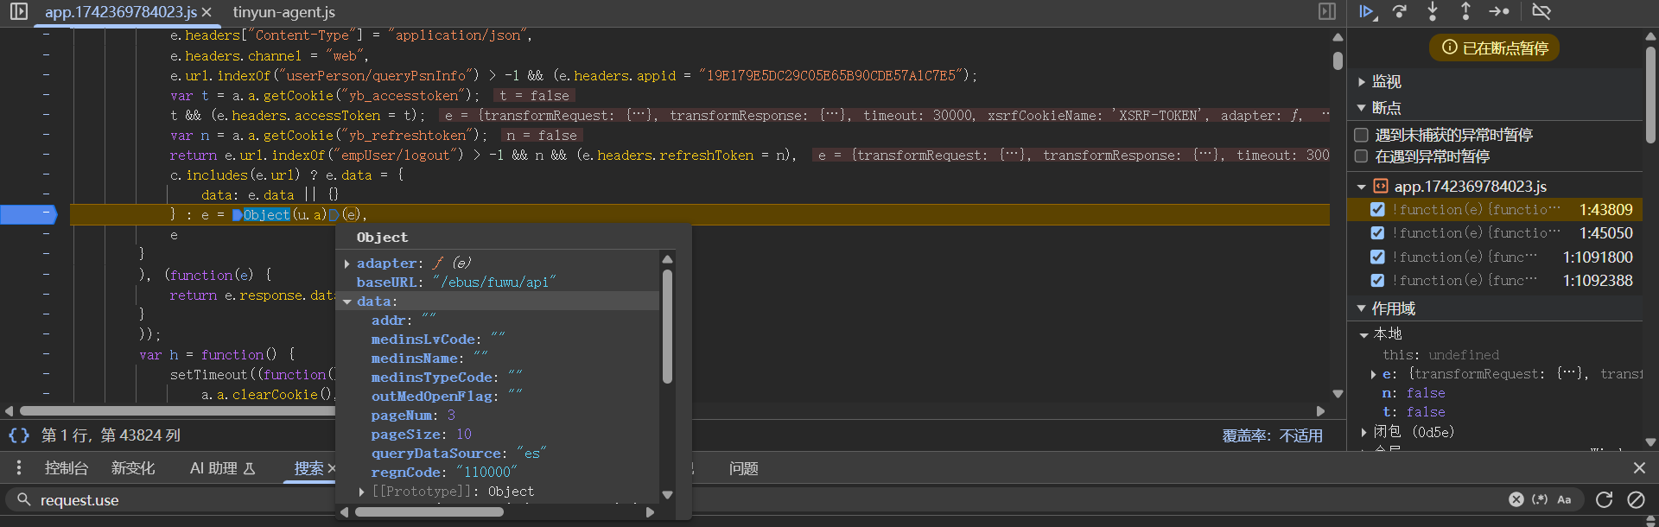Uncheck the breakpoint at 1:43809
The width and height of the screenshot is (1659, 527).
point(1377,209)
